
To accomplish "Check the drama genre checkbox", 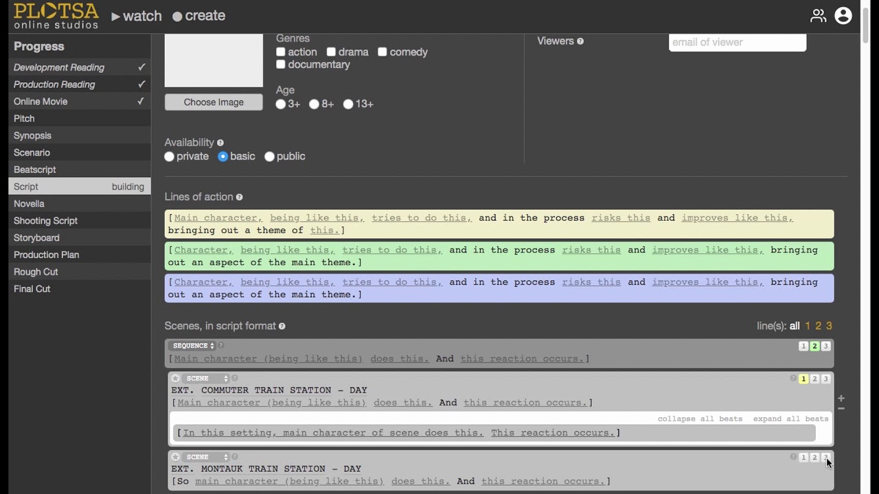I will [x=331, y=52].
